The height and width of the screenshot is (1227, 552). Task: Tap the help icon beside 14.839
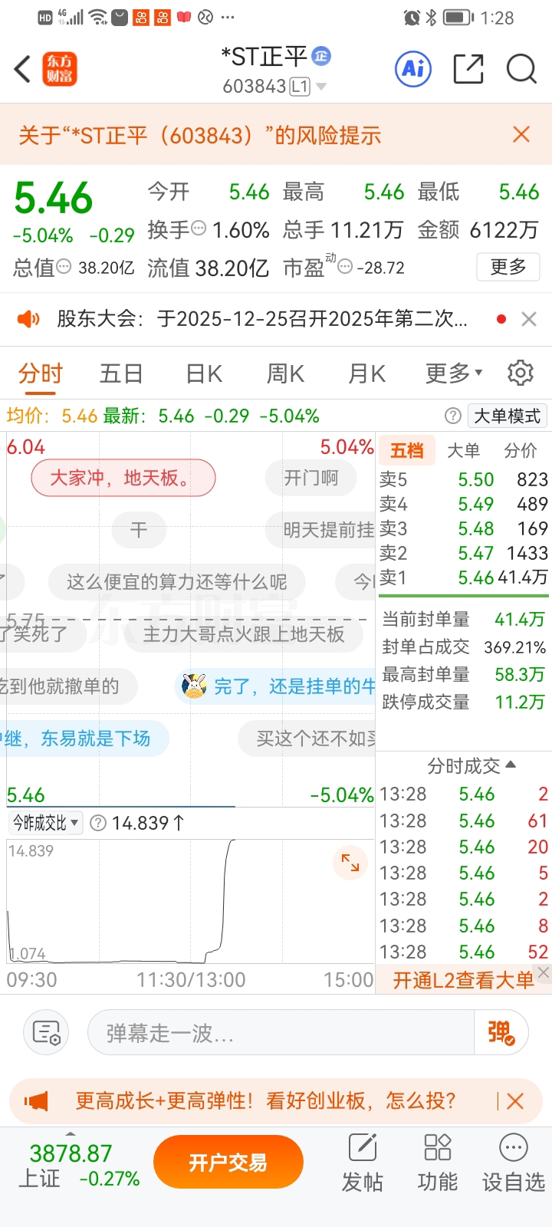(98, 823)
